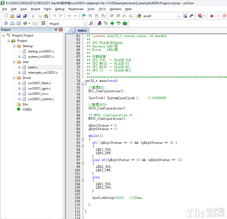Open the Pack Installer icon
227x219 pixels.
pos(125,23)
